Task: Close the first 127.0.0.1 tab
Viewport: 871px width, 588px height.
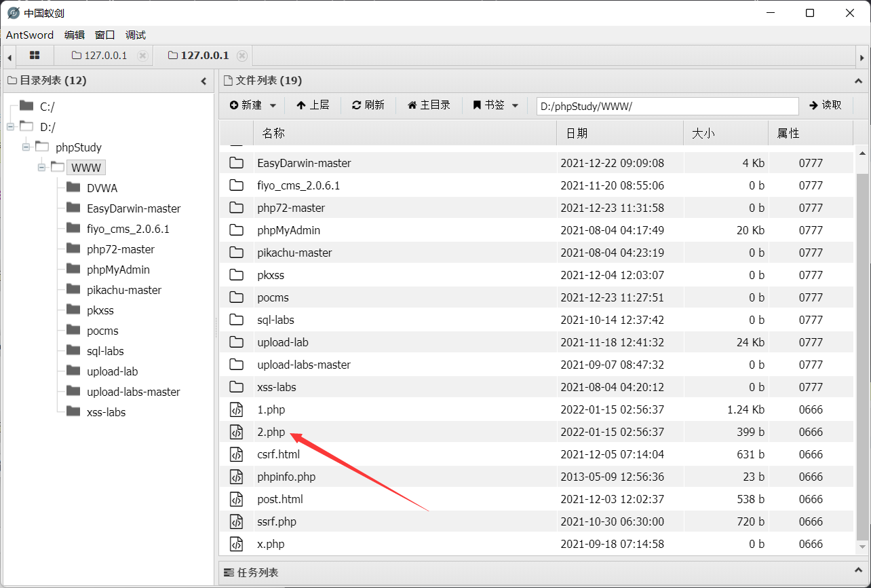Action: [x=142, y=56]
